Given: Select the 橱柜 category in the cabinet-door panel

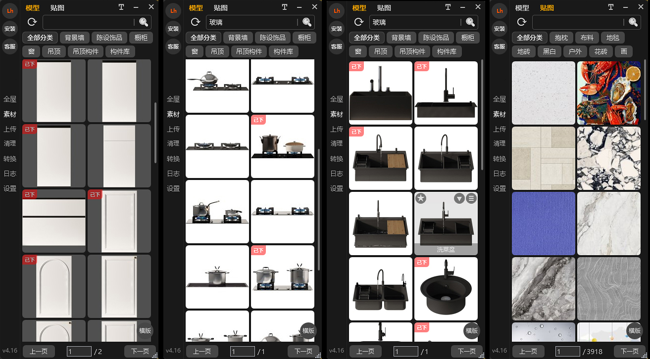Looking at the screenshot, I should (x=141, y=38).
